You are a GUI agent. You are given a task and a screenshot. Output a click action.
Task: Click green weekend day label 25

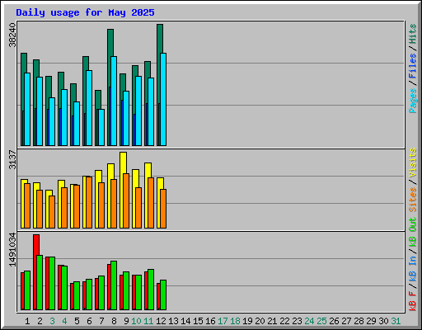(x=321, y=321)
